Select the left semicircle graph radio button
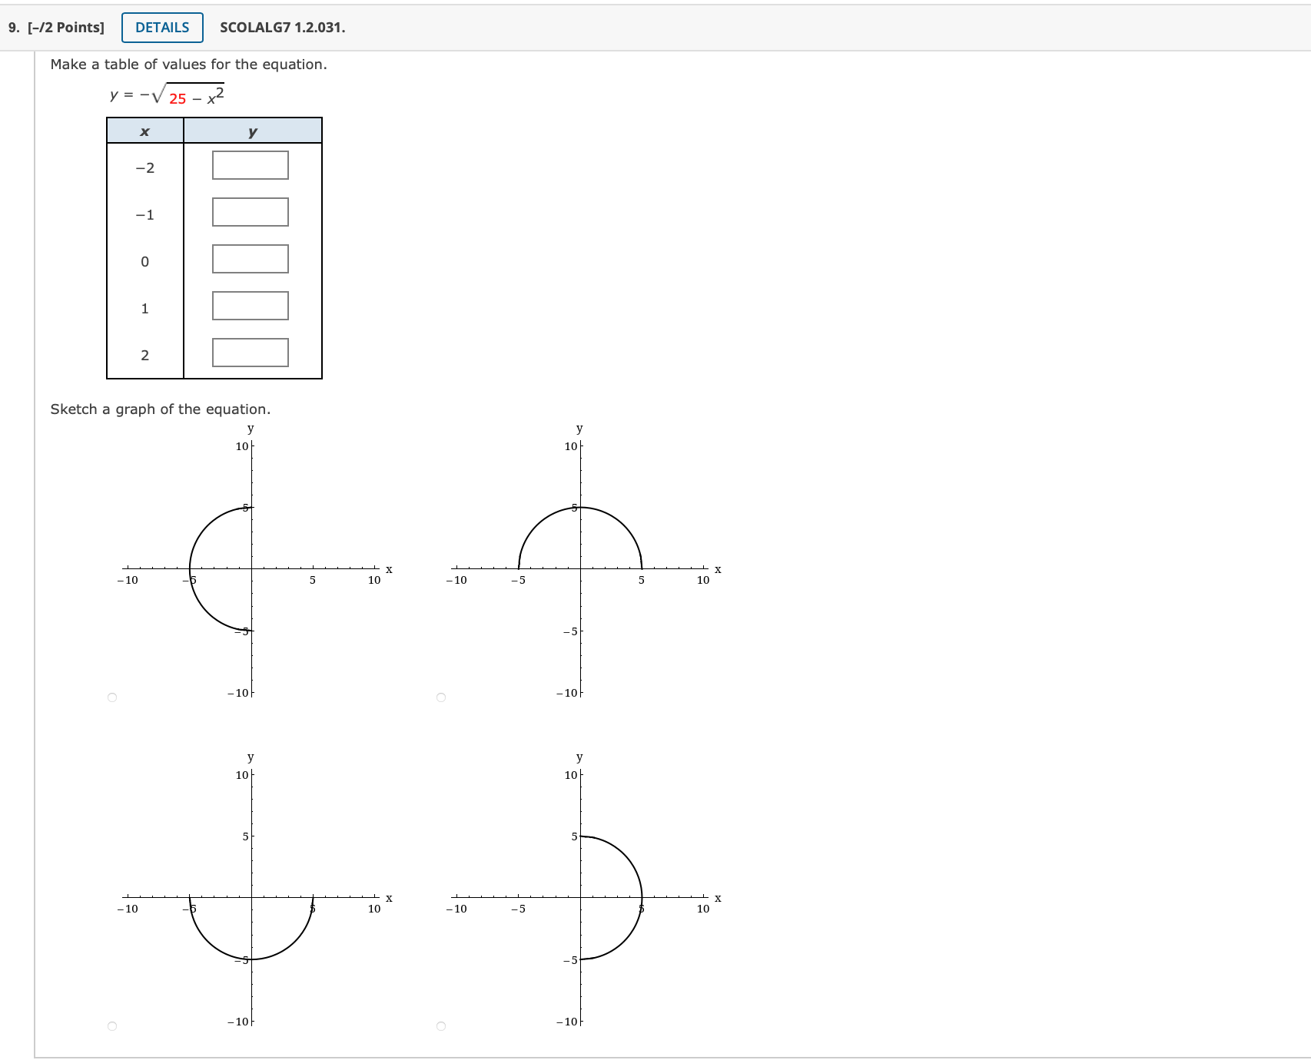 coord(112,696)
